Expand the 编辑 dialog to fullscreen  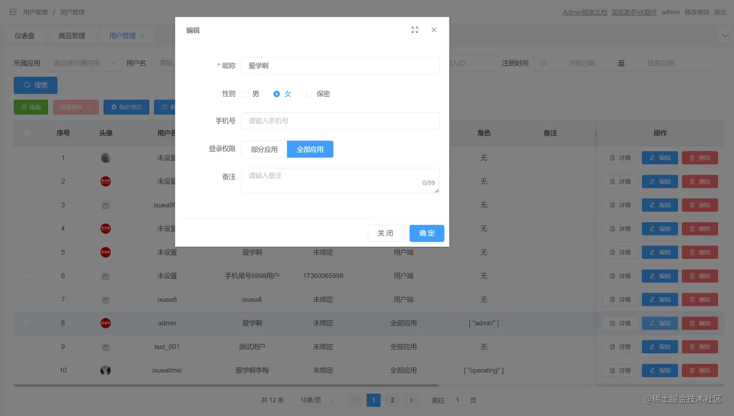[415, 30]
